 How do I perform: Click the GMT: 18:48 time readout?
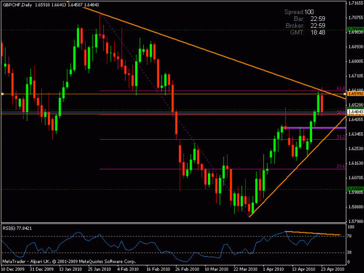pos(308,32)
